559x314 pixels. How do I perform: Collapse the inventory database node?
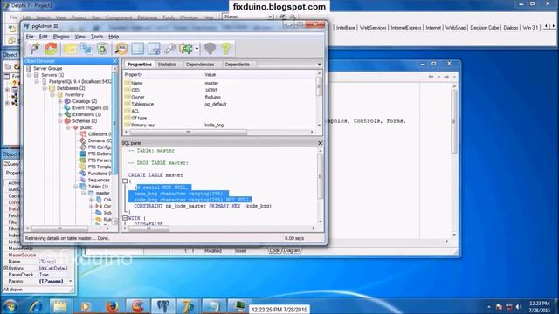[x=52, y=95]
